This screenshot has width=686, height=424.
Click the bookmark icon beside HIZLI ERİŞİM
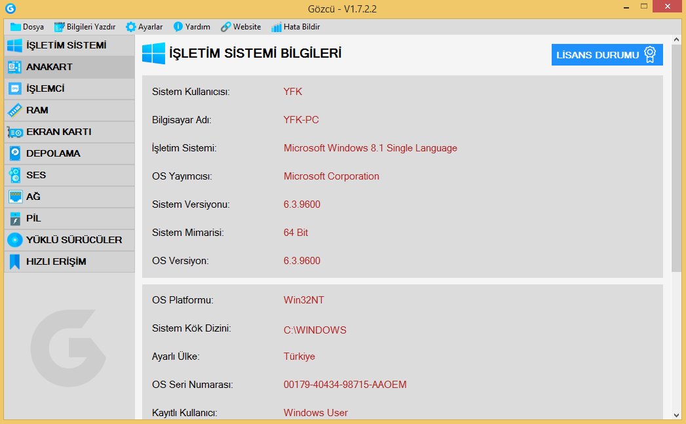pos(14,261)
